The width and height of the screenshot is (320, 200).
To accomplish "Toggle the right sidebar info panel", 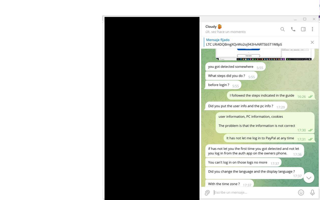I will point(303,29).
